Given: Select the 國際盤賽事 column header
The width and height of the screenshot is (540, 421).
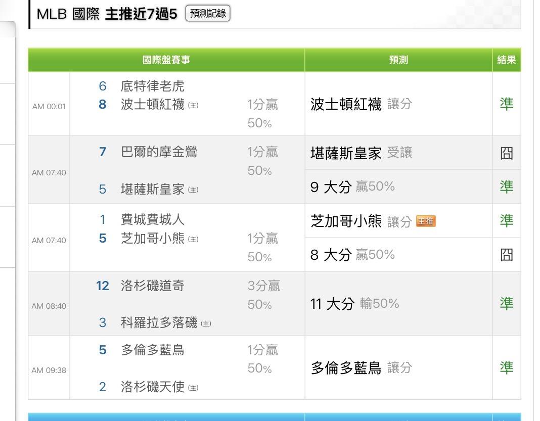Looking at the screenshot, I should 166,60.
